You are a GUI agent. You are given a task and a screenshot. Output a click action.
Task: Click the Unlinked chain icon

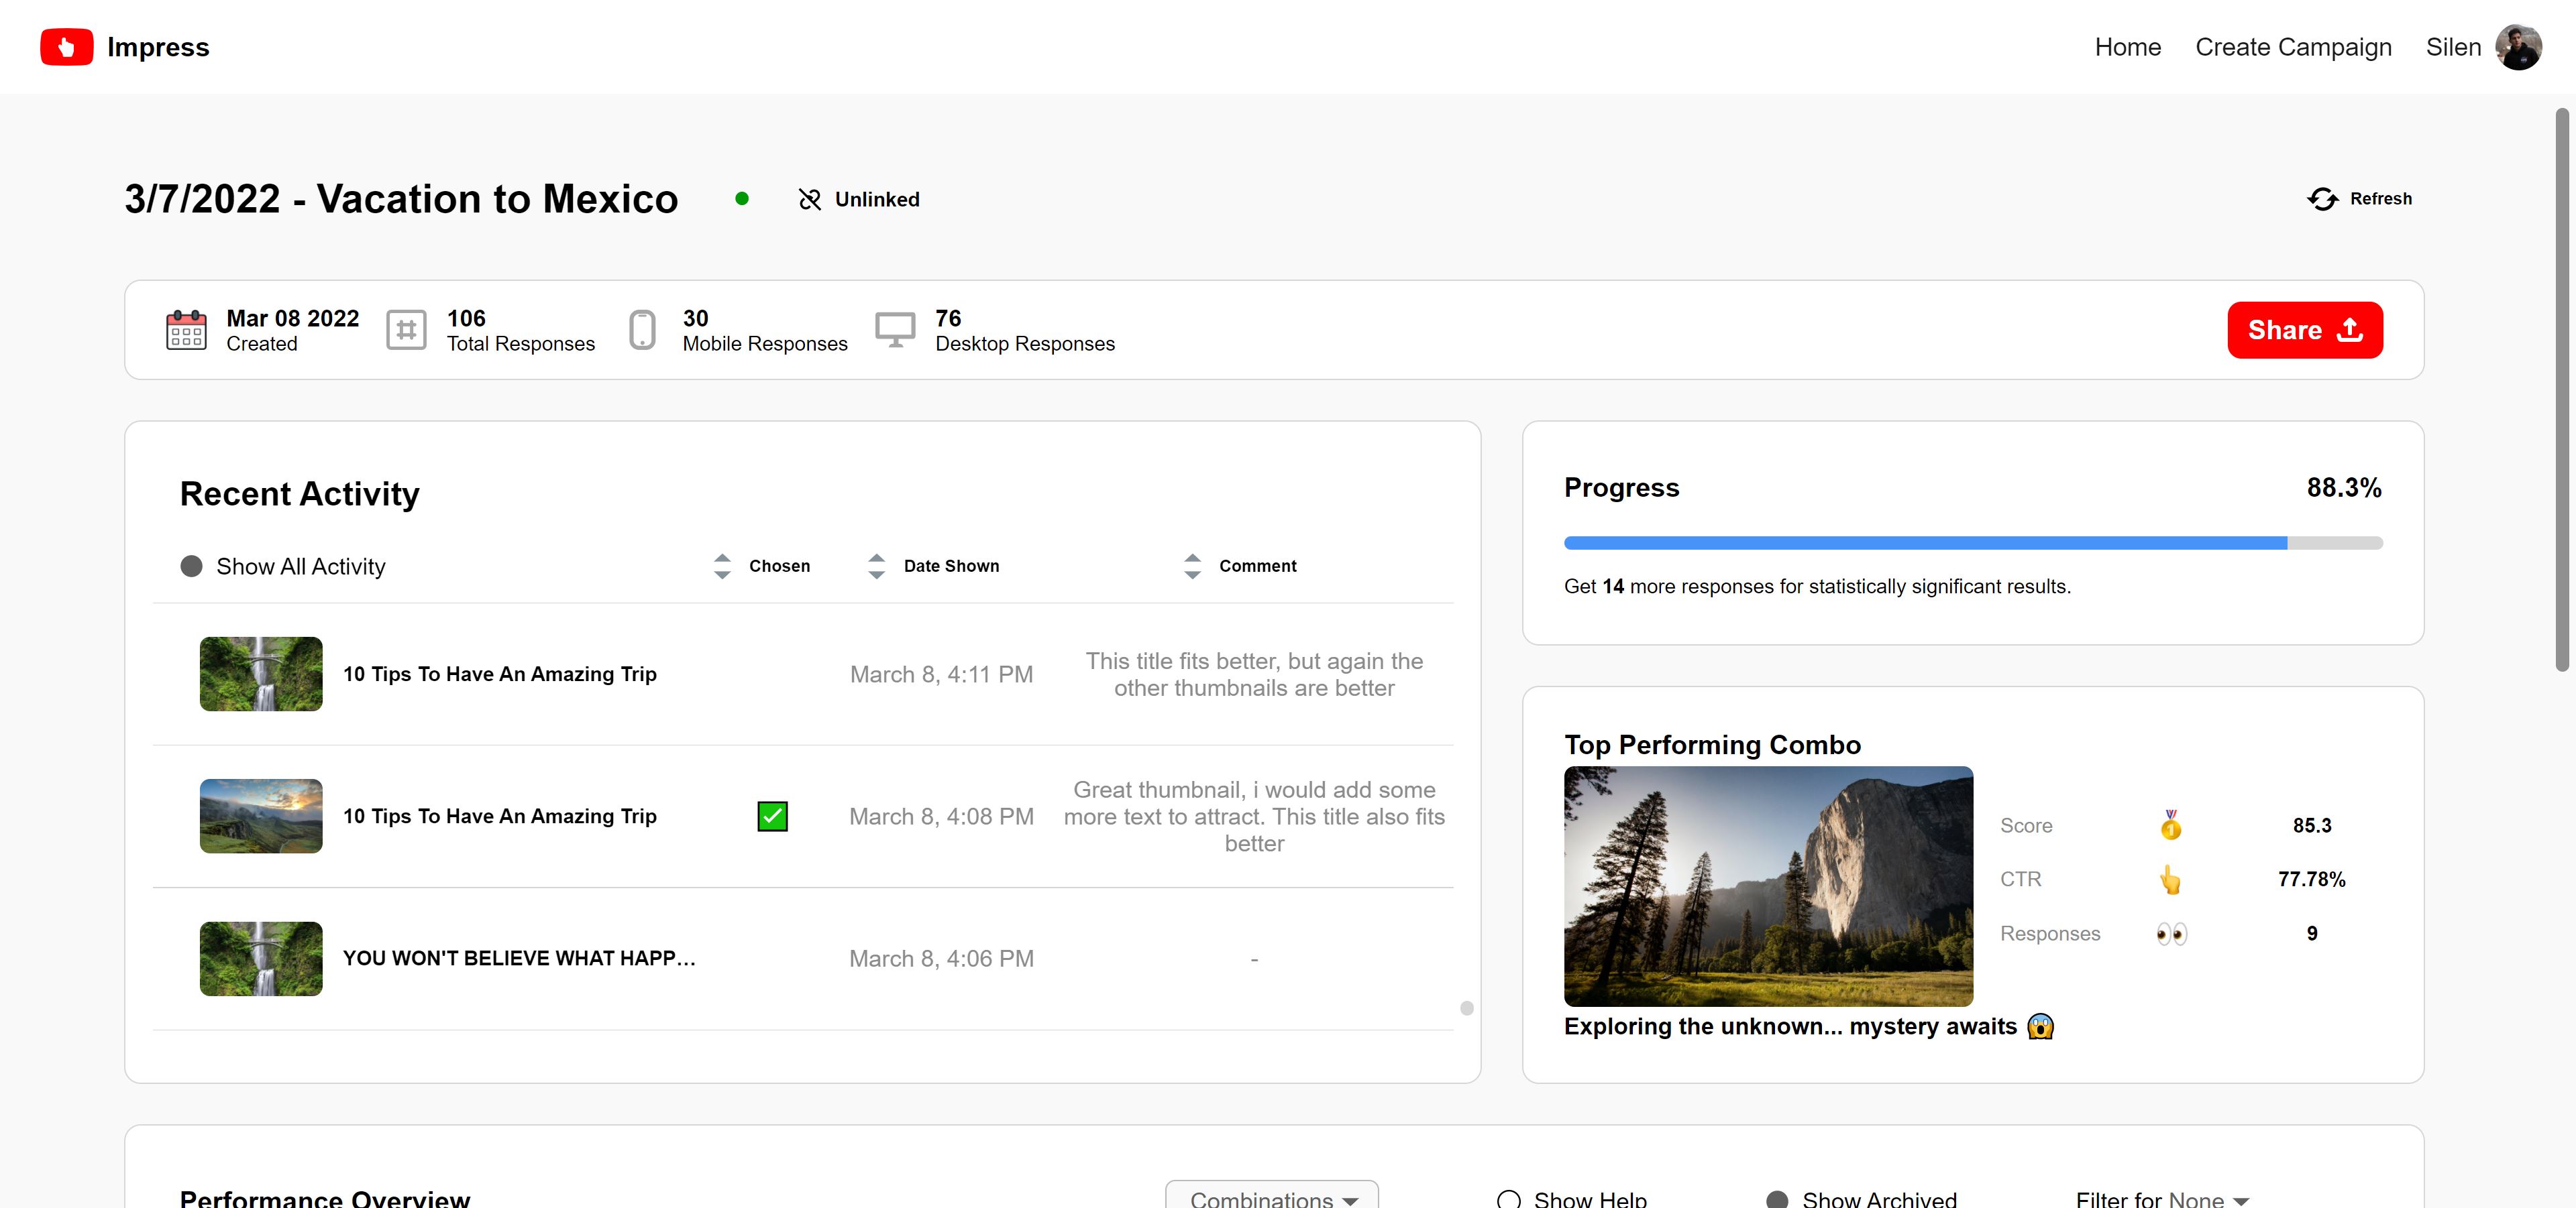[x=809, y=200]
